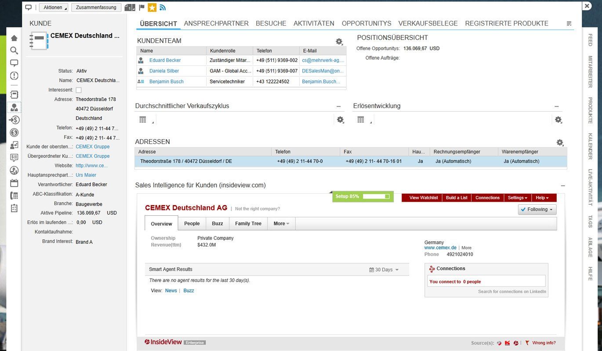Open InsideView Settings dropdown
The width and height of the screenshot is (602, 351).
point(518,198)
